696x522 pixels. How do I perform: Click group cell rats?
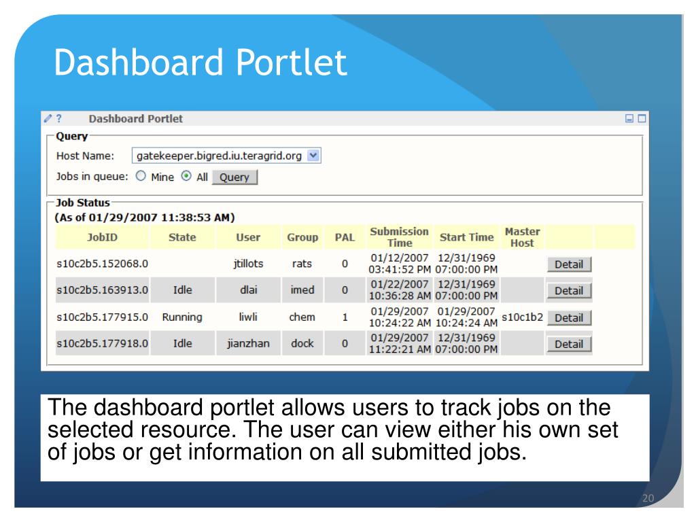pos(302,264)
